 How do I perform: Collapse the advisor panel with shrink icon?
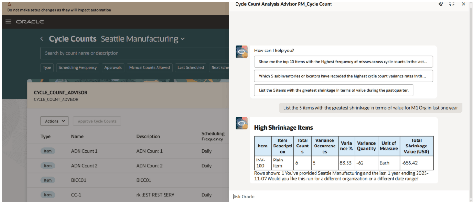452,4
